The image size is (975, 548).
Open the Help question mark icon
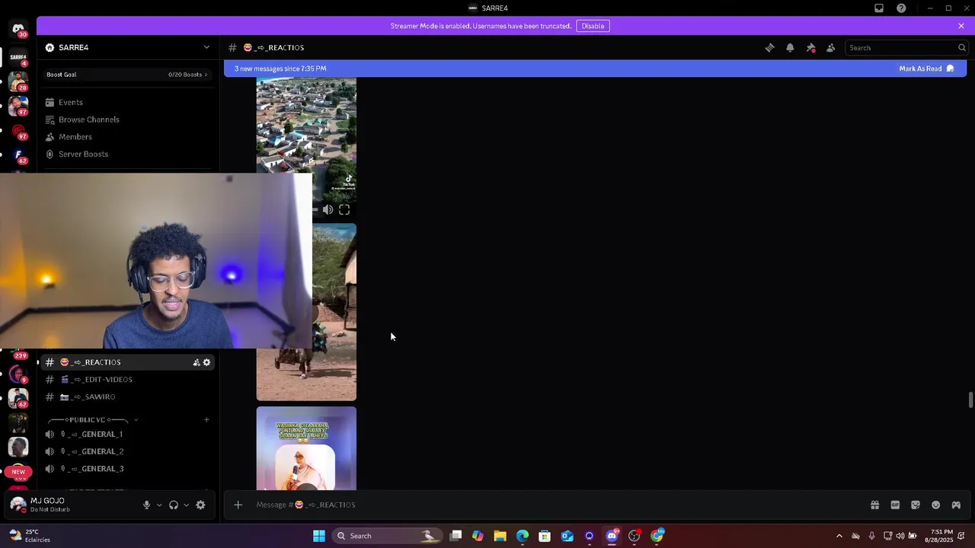[901, 8]
